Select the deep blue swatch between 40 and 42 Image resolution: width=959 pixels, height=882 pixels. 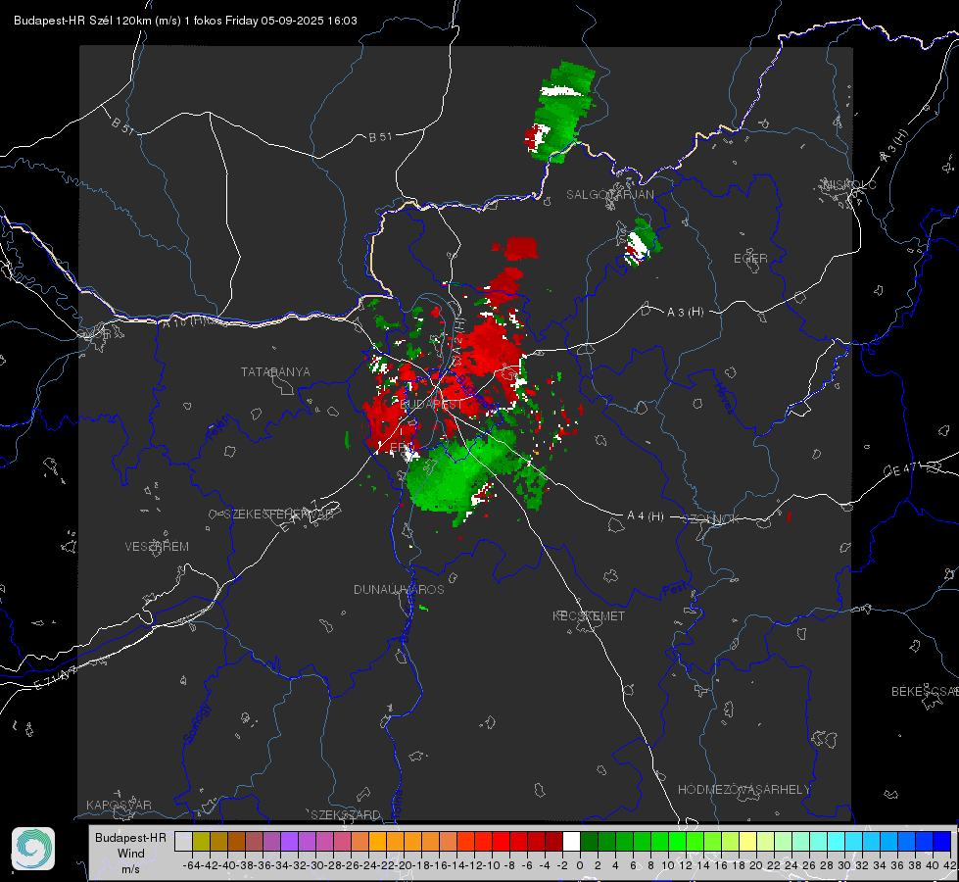pos(942,841)
